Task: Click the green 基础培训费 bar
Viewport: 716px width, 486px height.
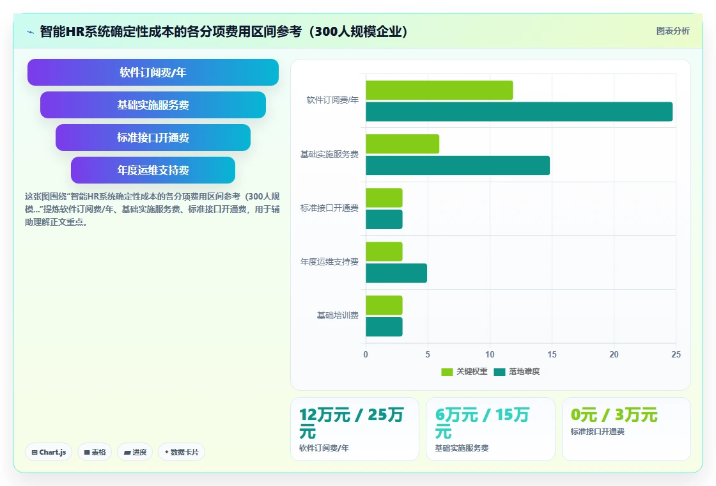Action: click(384, 305)
